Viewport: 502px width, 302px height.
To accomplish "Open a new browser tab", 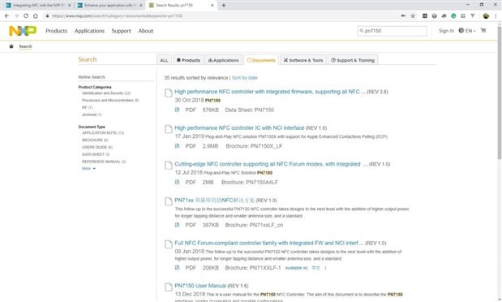I will click(224, 5).
